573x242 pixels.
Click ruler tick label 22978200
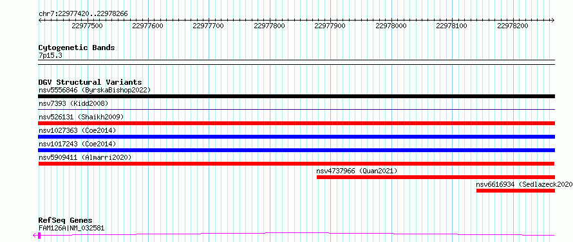(x=512, y=26)
